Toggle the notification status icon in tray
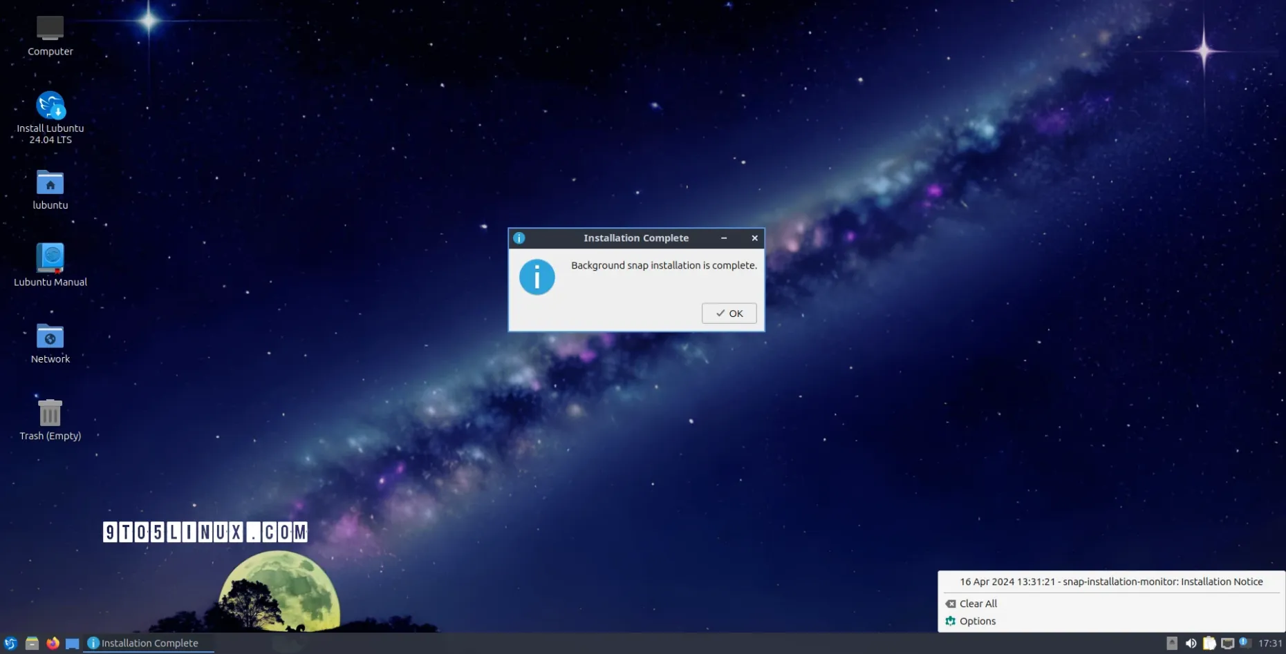Viewport: 1286px width, 654px height. [1245, 643]
